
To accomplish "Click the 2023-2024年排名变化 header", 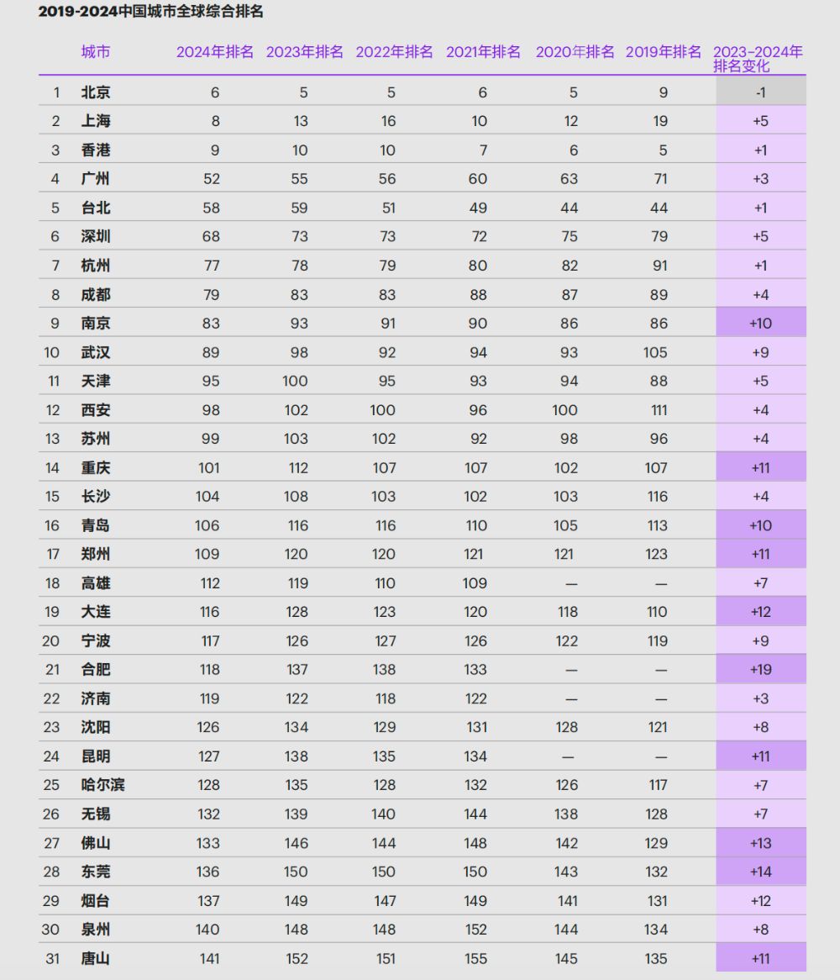I will coord(758,59).
